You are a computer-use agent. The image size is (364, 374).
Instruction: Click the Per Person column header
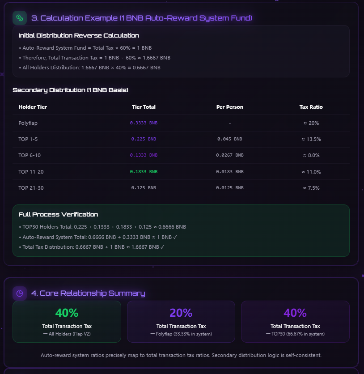click(x=230, y=107)
